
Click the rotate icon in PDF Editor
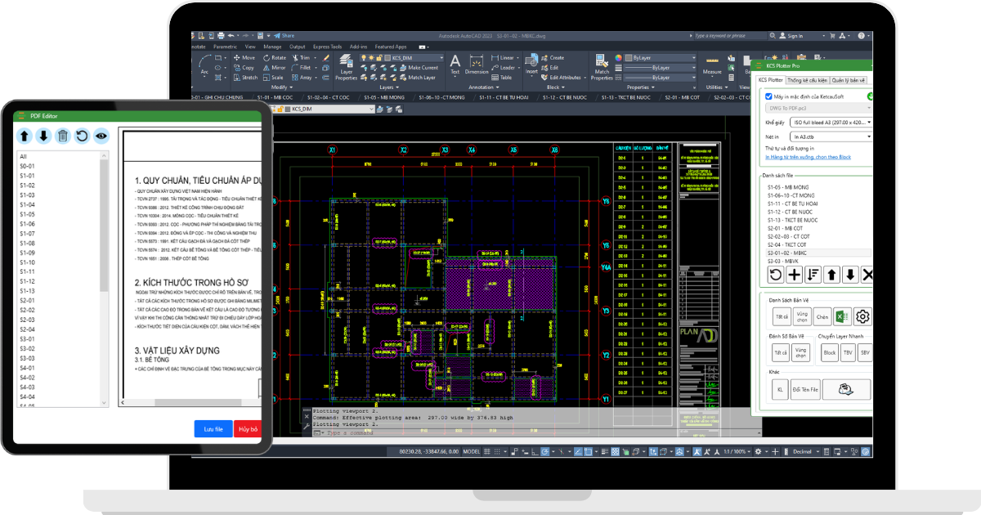click(82, 136)
